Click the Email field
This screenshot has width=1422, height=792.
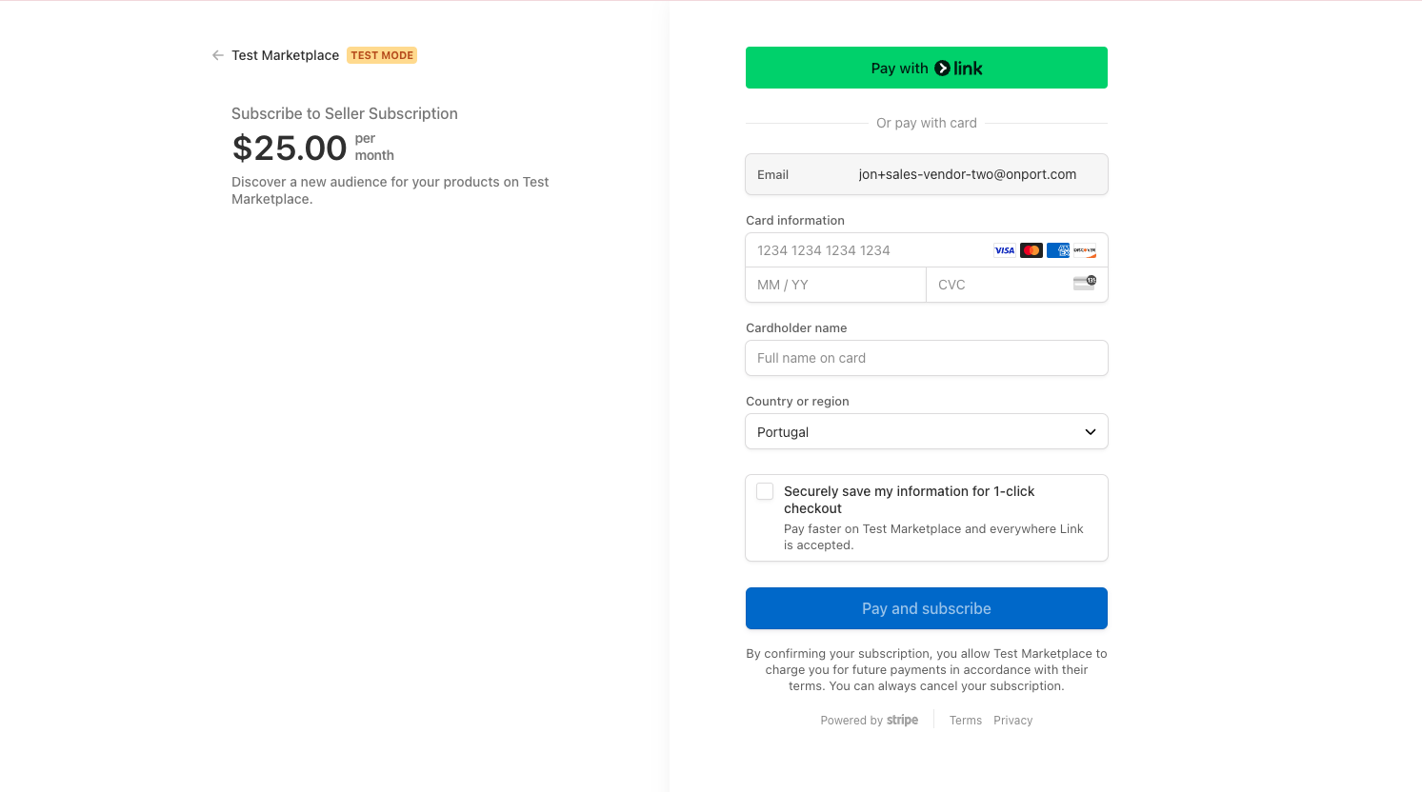[x=927, y=174]
